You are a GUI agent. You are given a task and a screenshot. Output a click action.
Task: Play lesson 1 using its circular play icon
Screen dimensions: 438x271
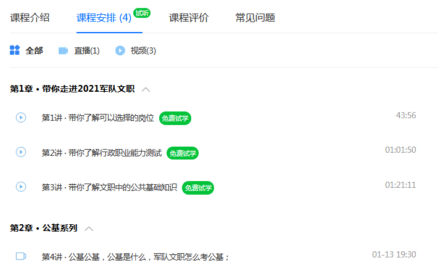tap(21, 118)
